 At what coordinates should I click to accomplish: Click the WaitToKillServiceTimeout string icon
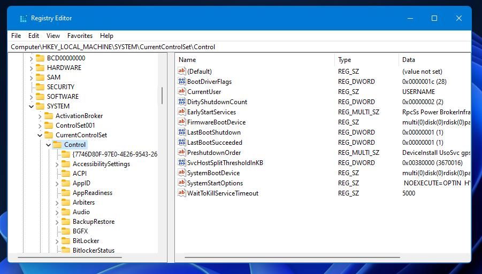tap(182, 193)
